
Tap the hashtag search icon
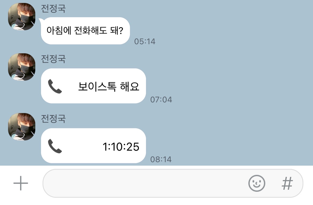(x=287, y=183)
